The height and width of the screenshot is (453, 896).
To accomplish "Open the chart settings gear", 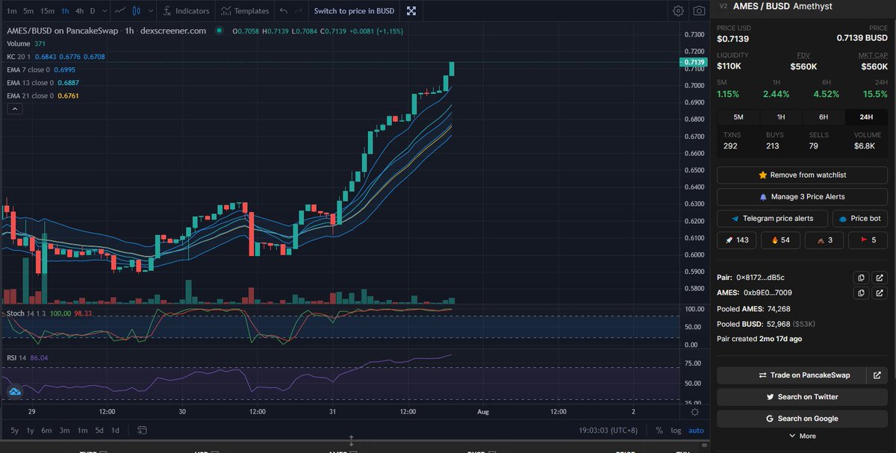I will click(x=678, y=11).
